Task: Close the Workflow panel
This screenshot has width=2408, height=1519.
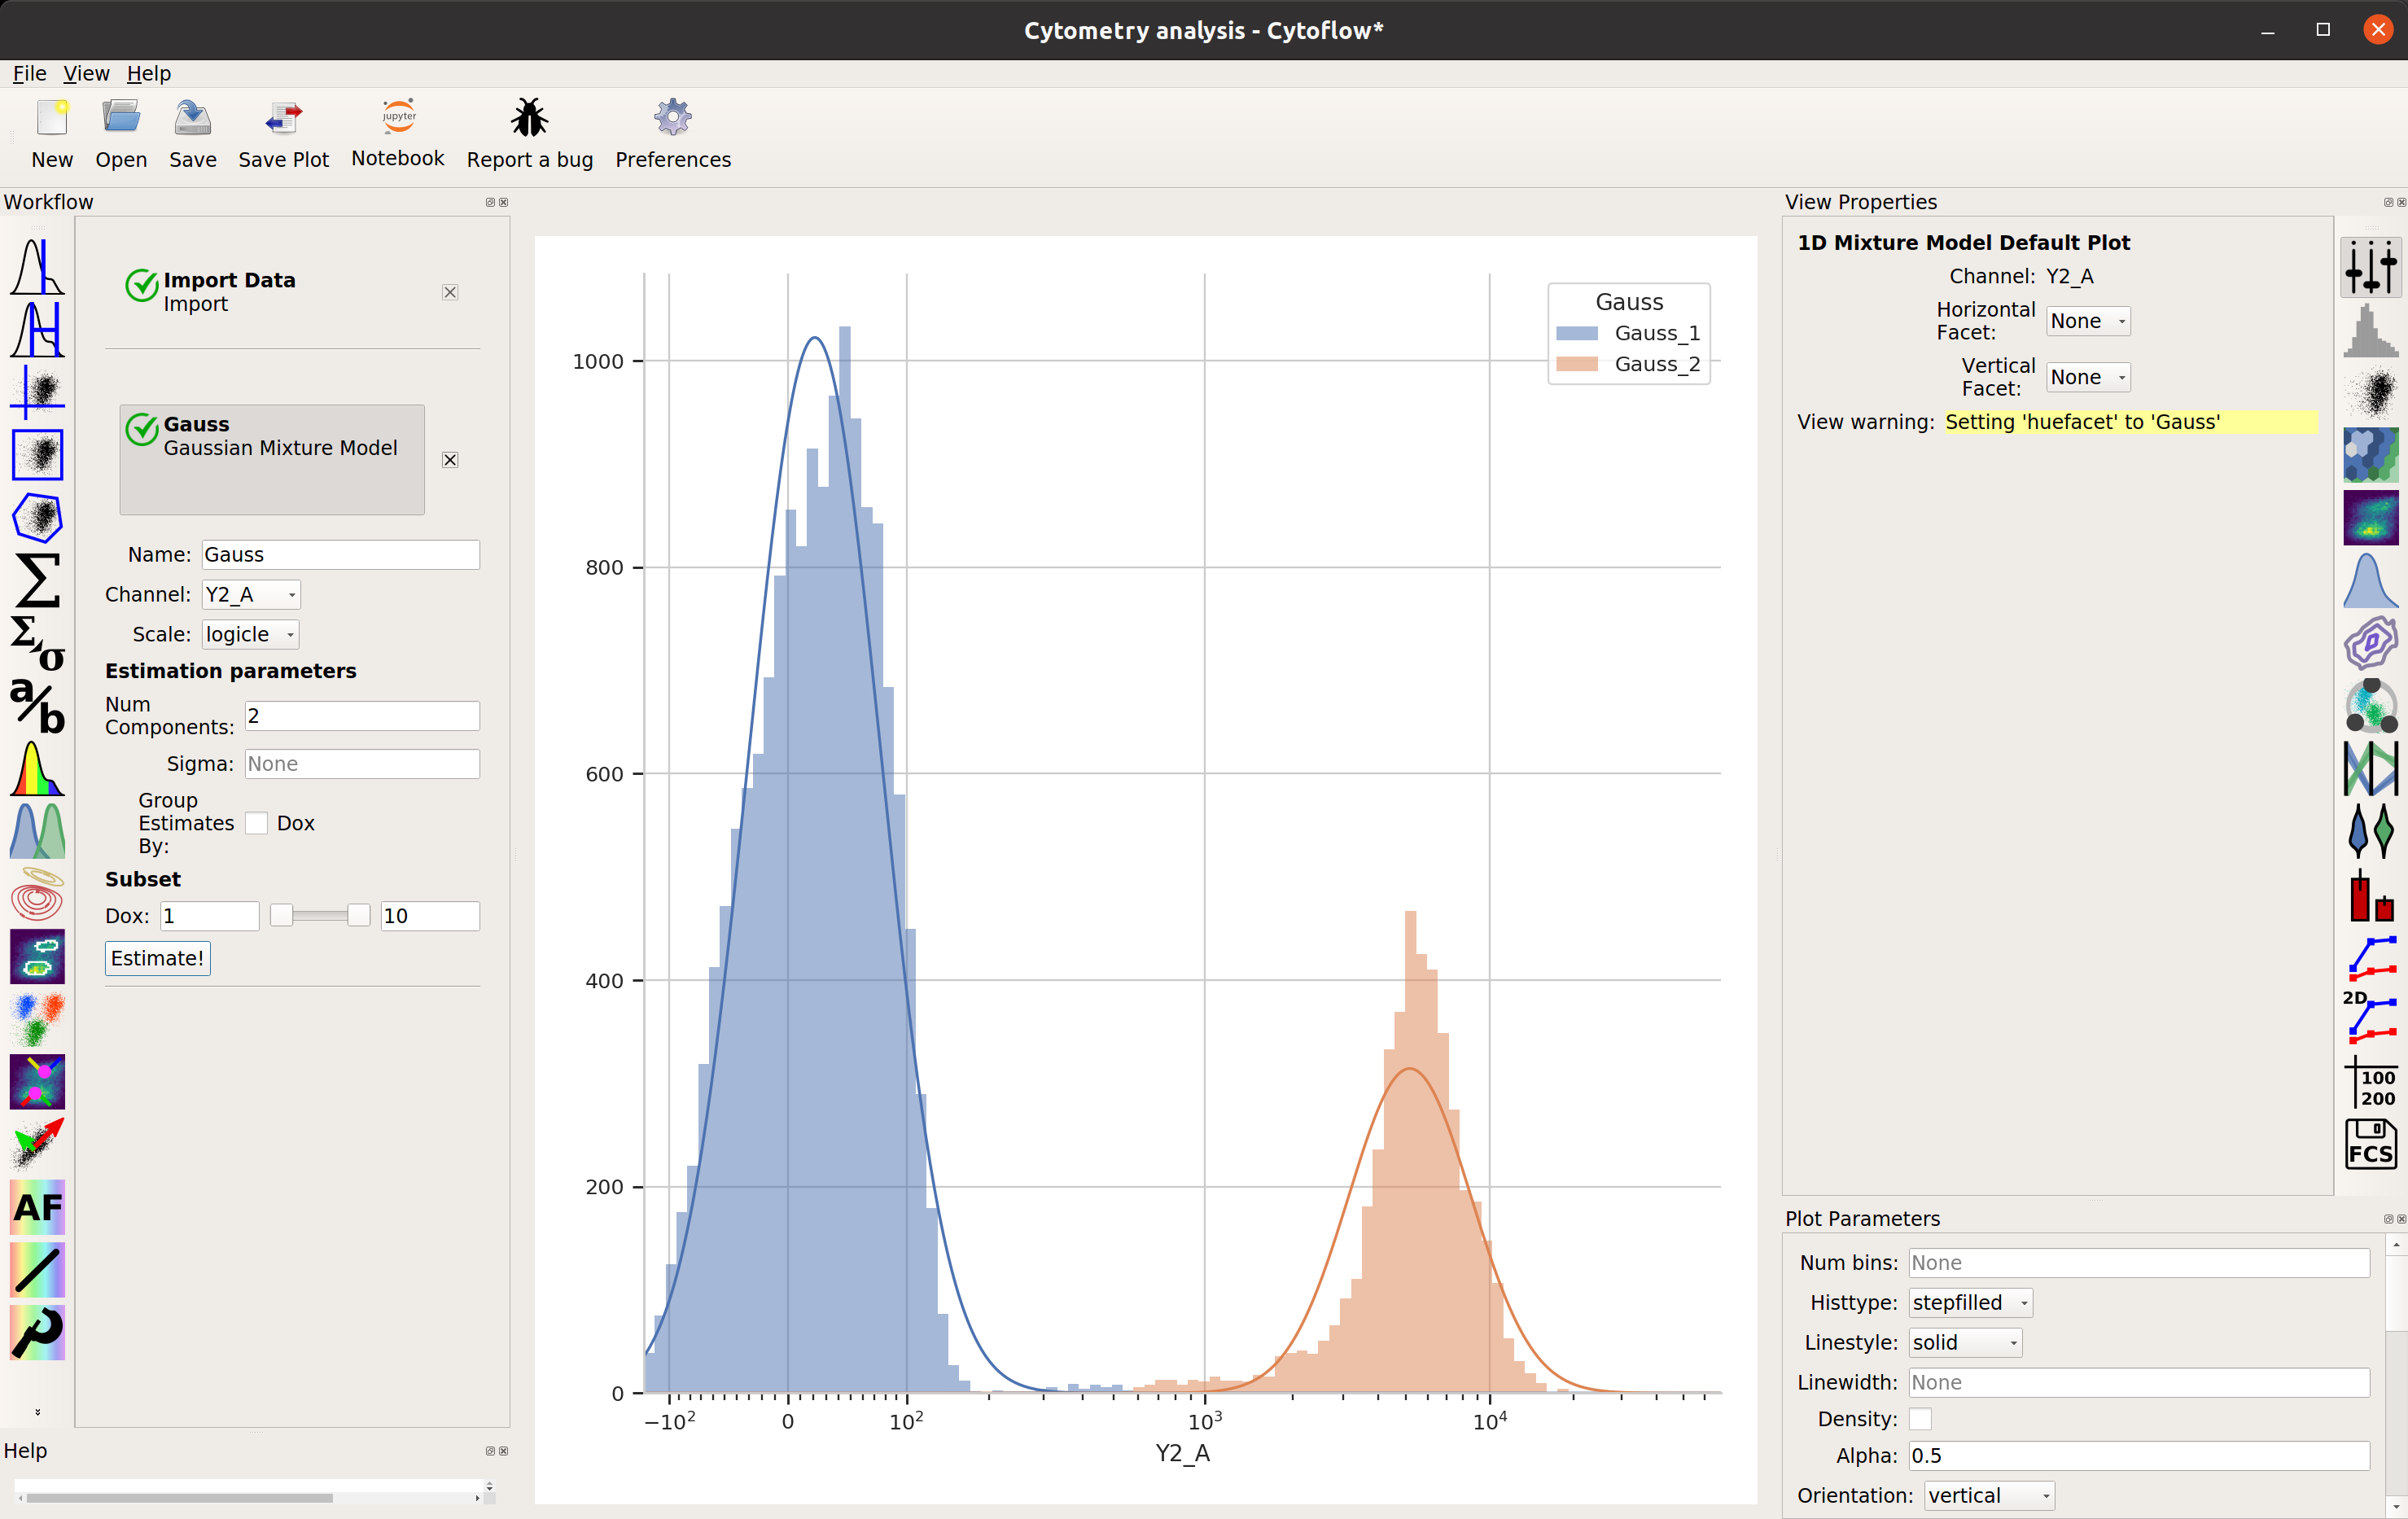Action: [504, 202]
